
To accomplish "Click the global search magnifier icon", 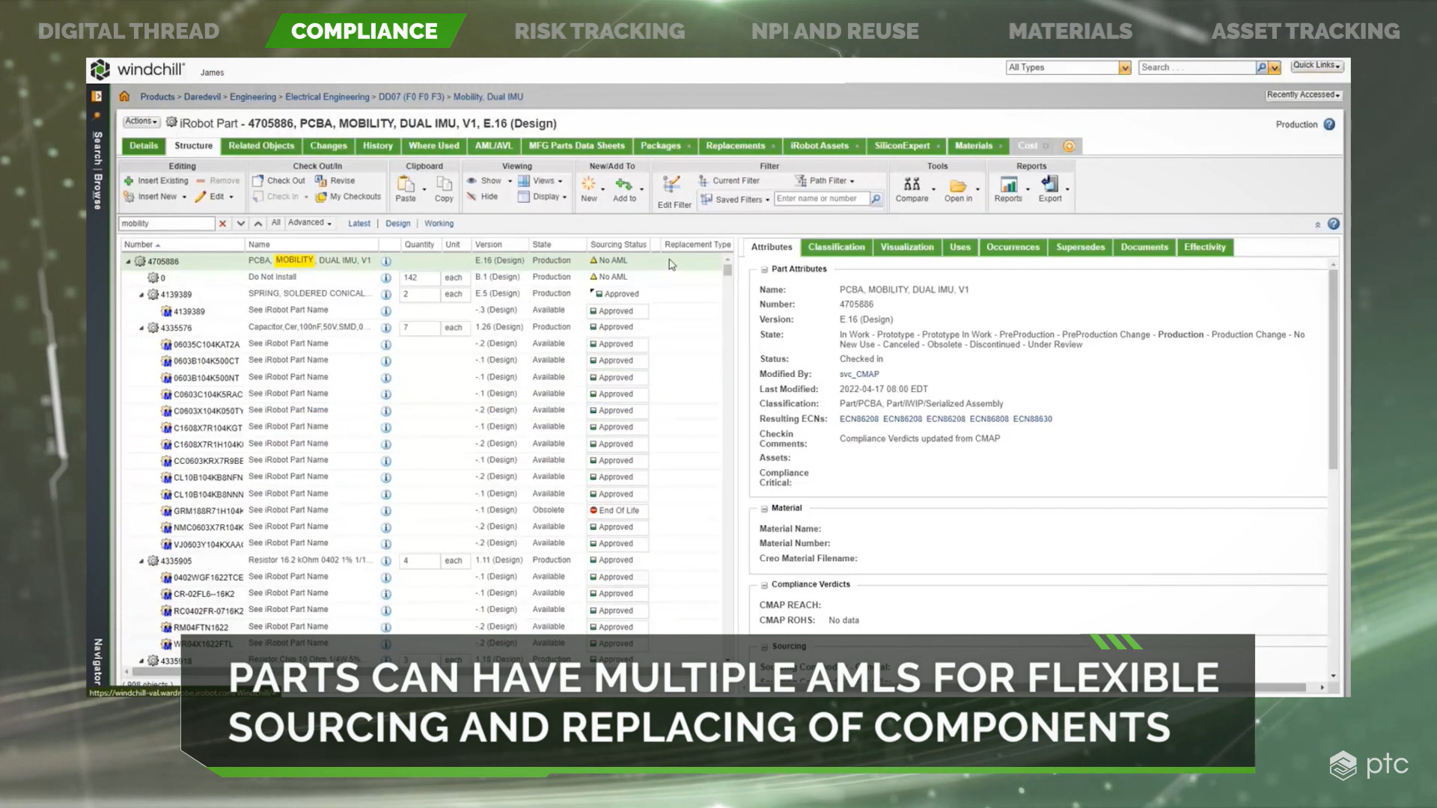I will tap(1261, 68).
